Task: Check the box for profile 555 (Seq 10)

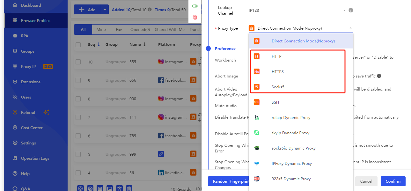Action: click(x=78, y=62)
